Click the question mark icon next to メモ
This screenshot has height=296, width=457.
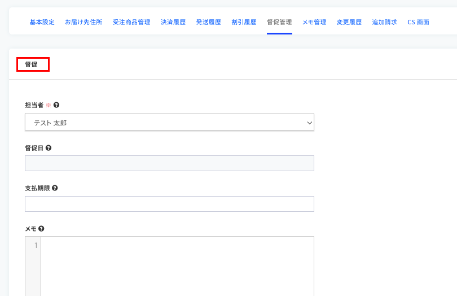pyautogui.click(x=41, y=229)
